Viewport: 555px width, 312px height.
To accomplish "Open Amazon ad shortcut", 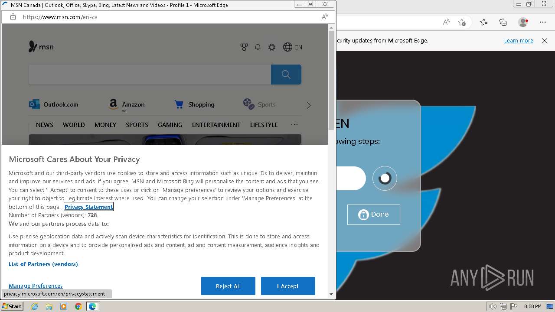I will (x=127, y=105).
